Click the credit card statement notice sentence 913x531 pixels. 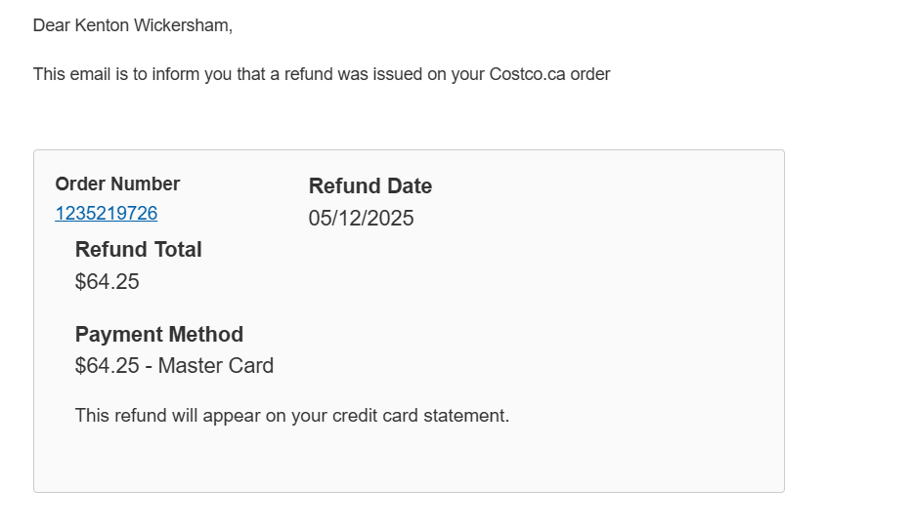pos(292,416)
